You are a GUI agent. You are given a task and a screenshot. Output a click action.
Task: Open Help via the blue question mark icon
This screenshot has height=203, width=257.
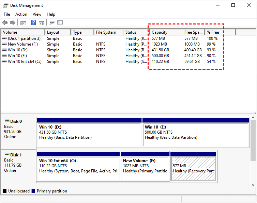tap(34, 23)
